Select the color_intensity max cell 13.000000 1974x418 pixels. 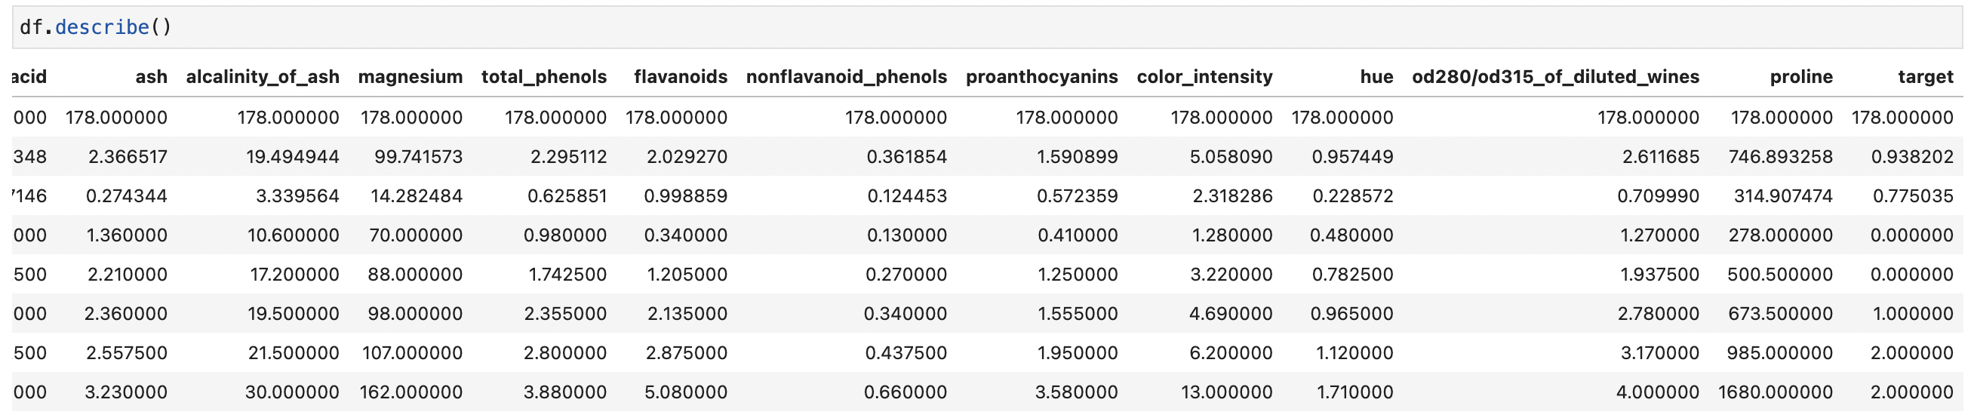click(x=1226, y=392)
